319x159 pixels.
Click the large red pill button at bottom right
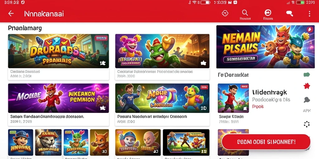click(266, 142)
